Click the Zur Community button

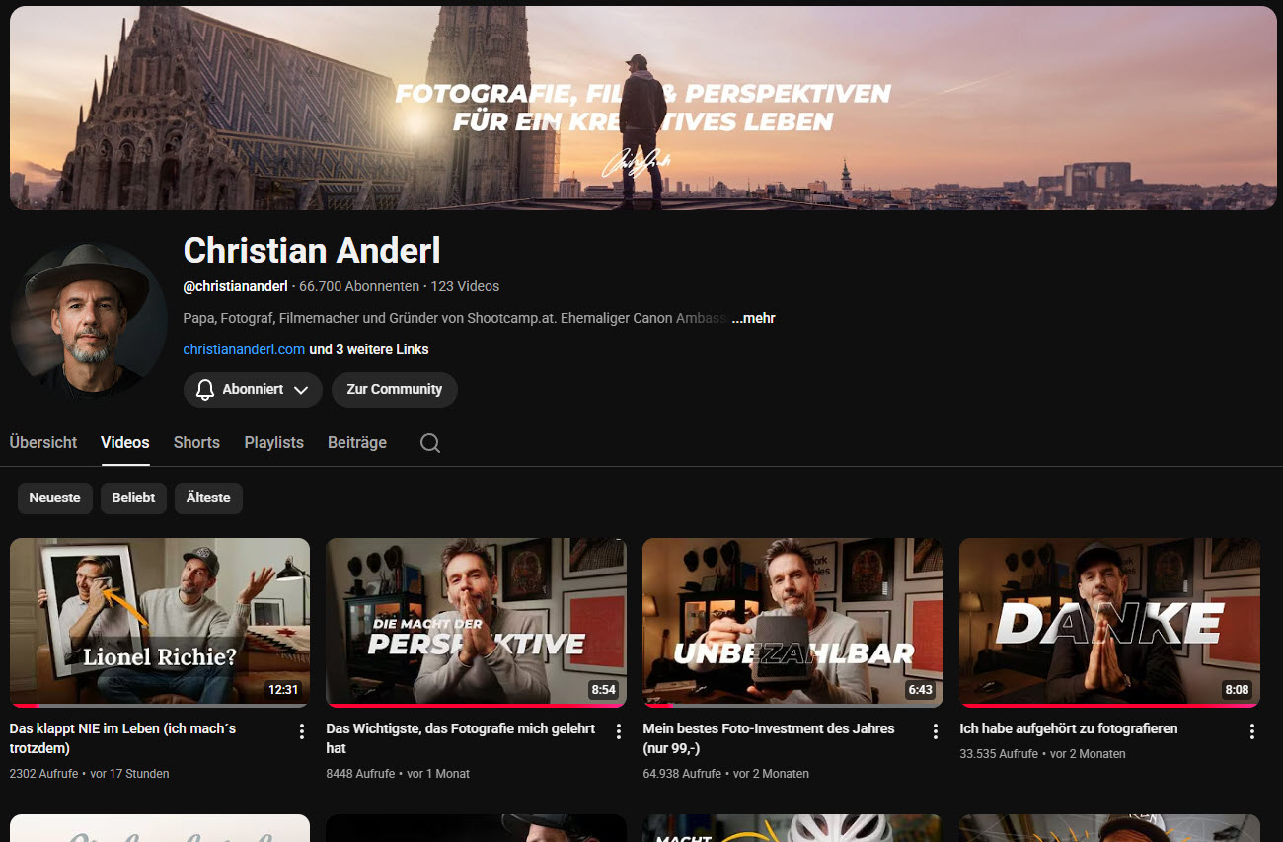point(394,389)
